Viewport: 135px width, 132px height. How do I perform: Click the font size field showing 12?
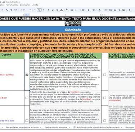coord(39,10)
